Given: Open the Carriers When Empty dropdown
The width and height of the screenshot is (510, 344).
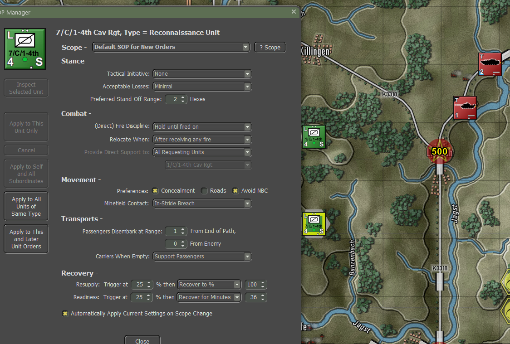Looking at the screenshot, I should [x=202, y=256].
